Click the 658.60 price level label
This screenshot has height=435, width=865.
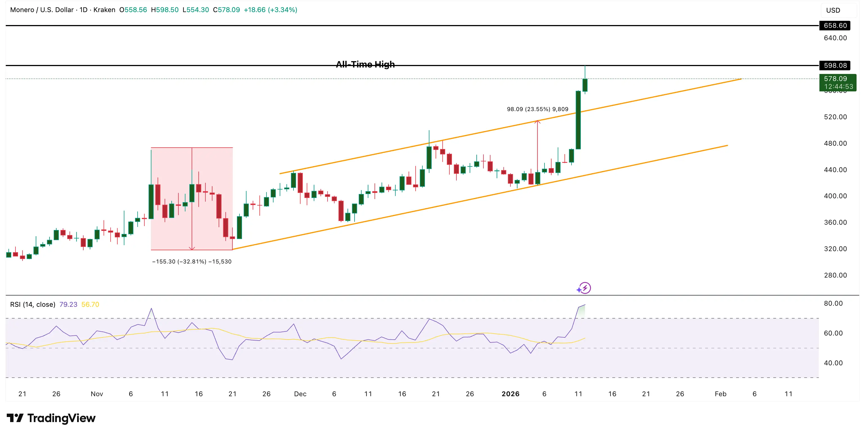(835, 25)
